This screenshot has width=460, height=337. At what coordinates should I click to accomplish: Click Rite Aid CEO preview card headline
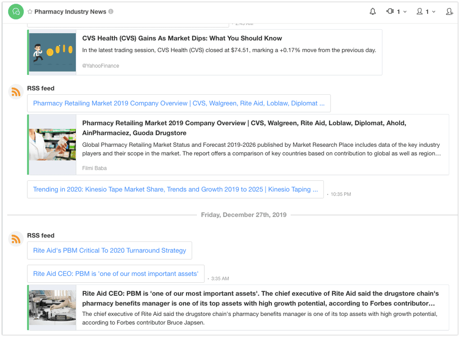[x=260, y=298]
